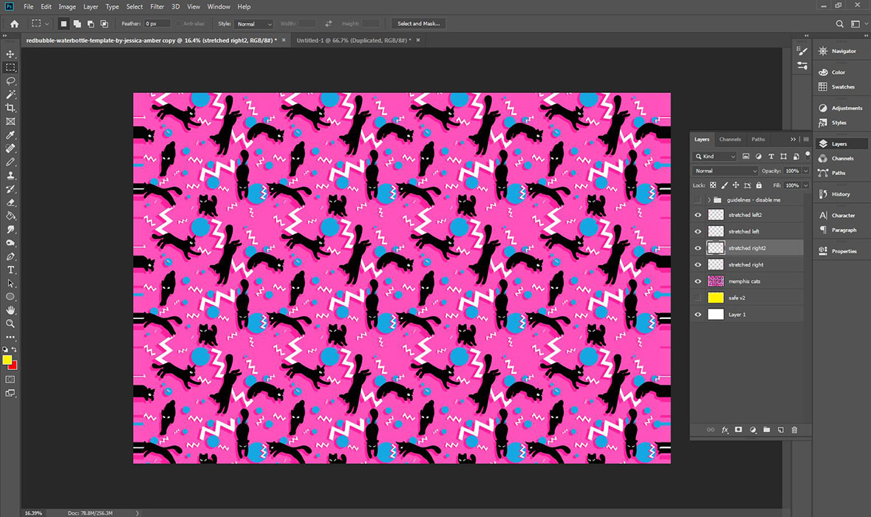Screen dimensions: 871x517
Task: Open the Edit Toolbar three-dots icon
Action: pyautogui.click(x=10, y=337)
